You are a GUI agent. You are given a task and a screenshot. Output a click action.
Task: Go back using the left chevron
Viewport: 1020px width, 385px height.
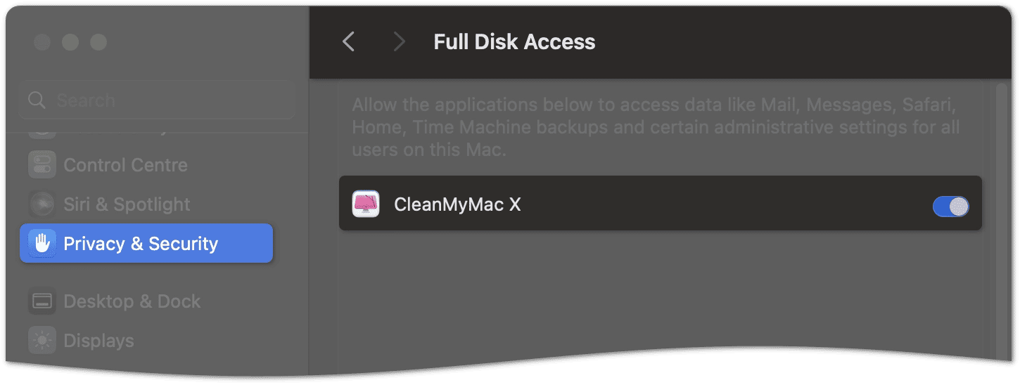[349, 42]
